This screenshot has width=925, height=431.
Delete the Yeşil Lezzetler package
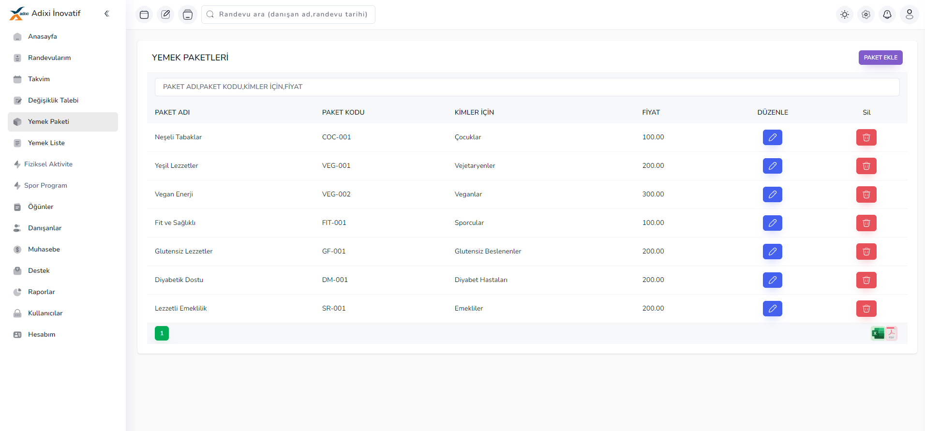(x=866, y=166)
